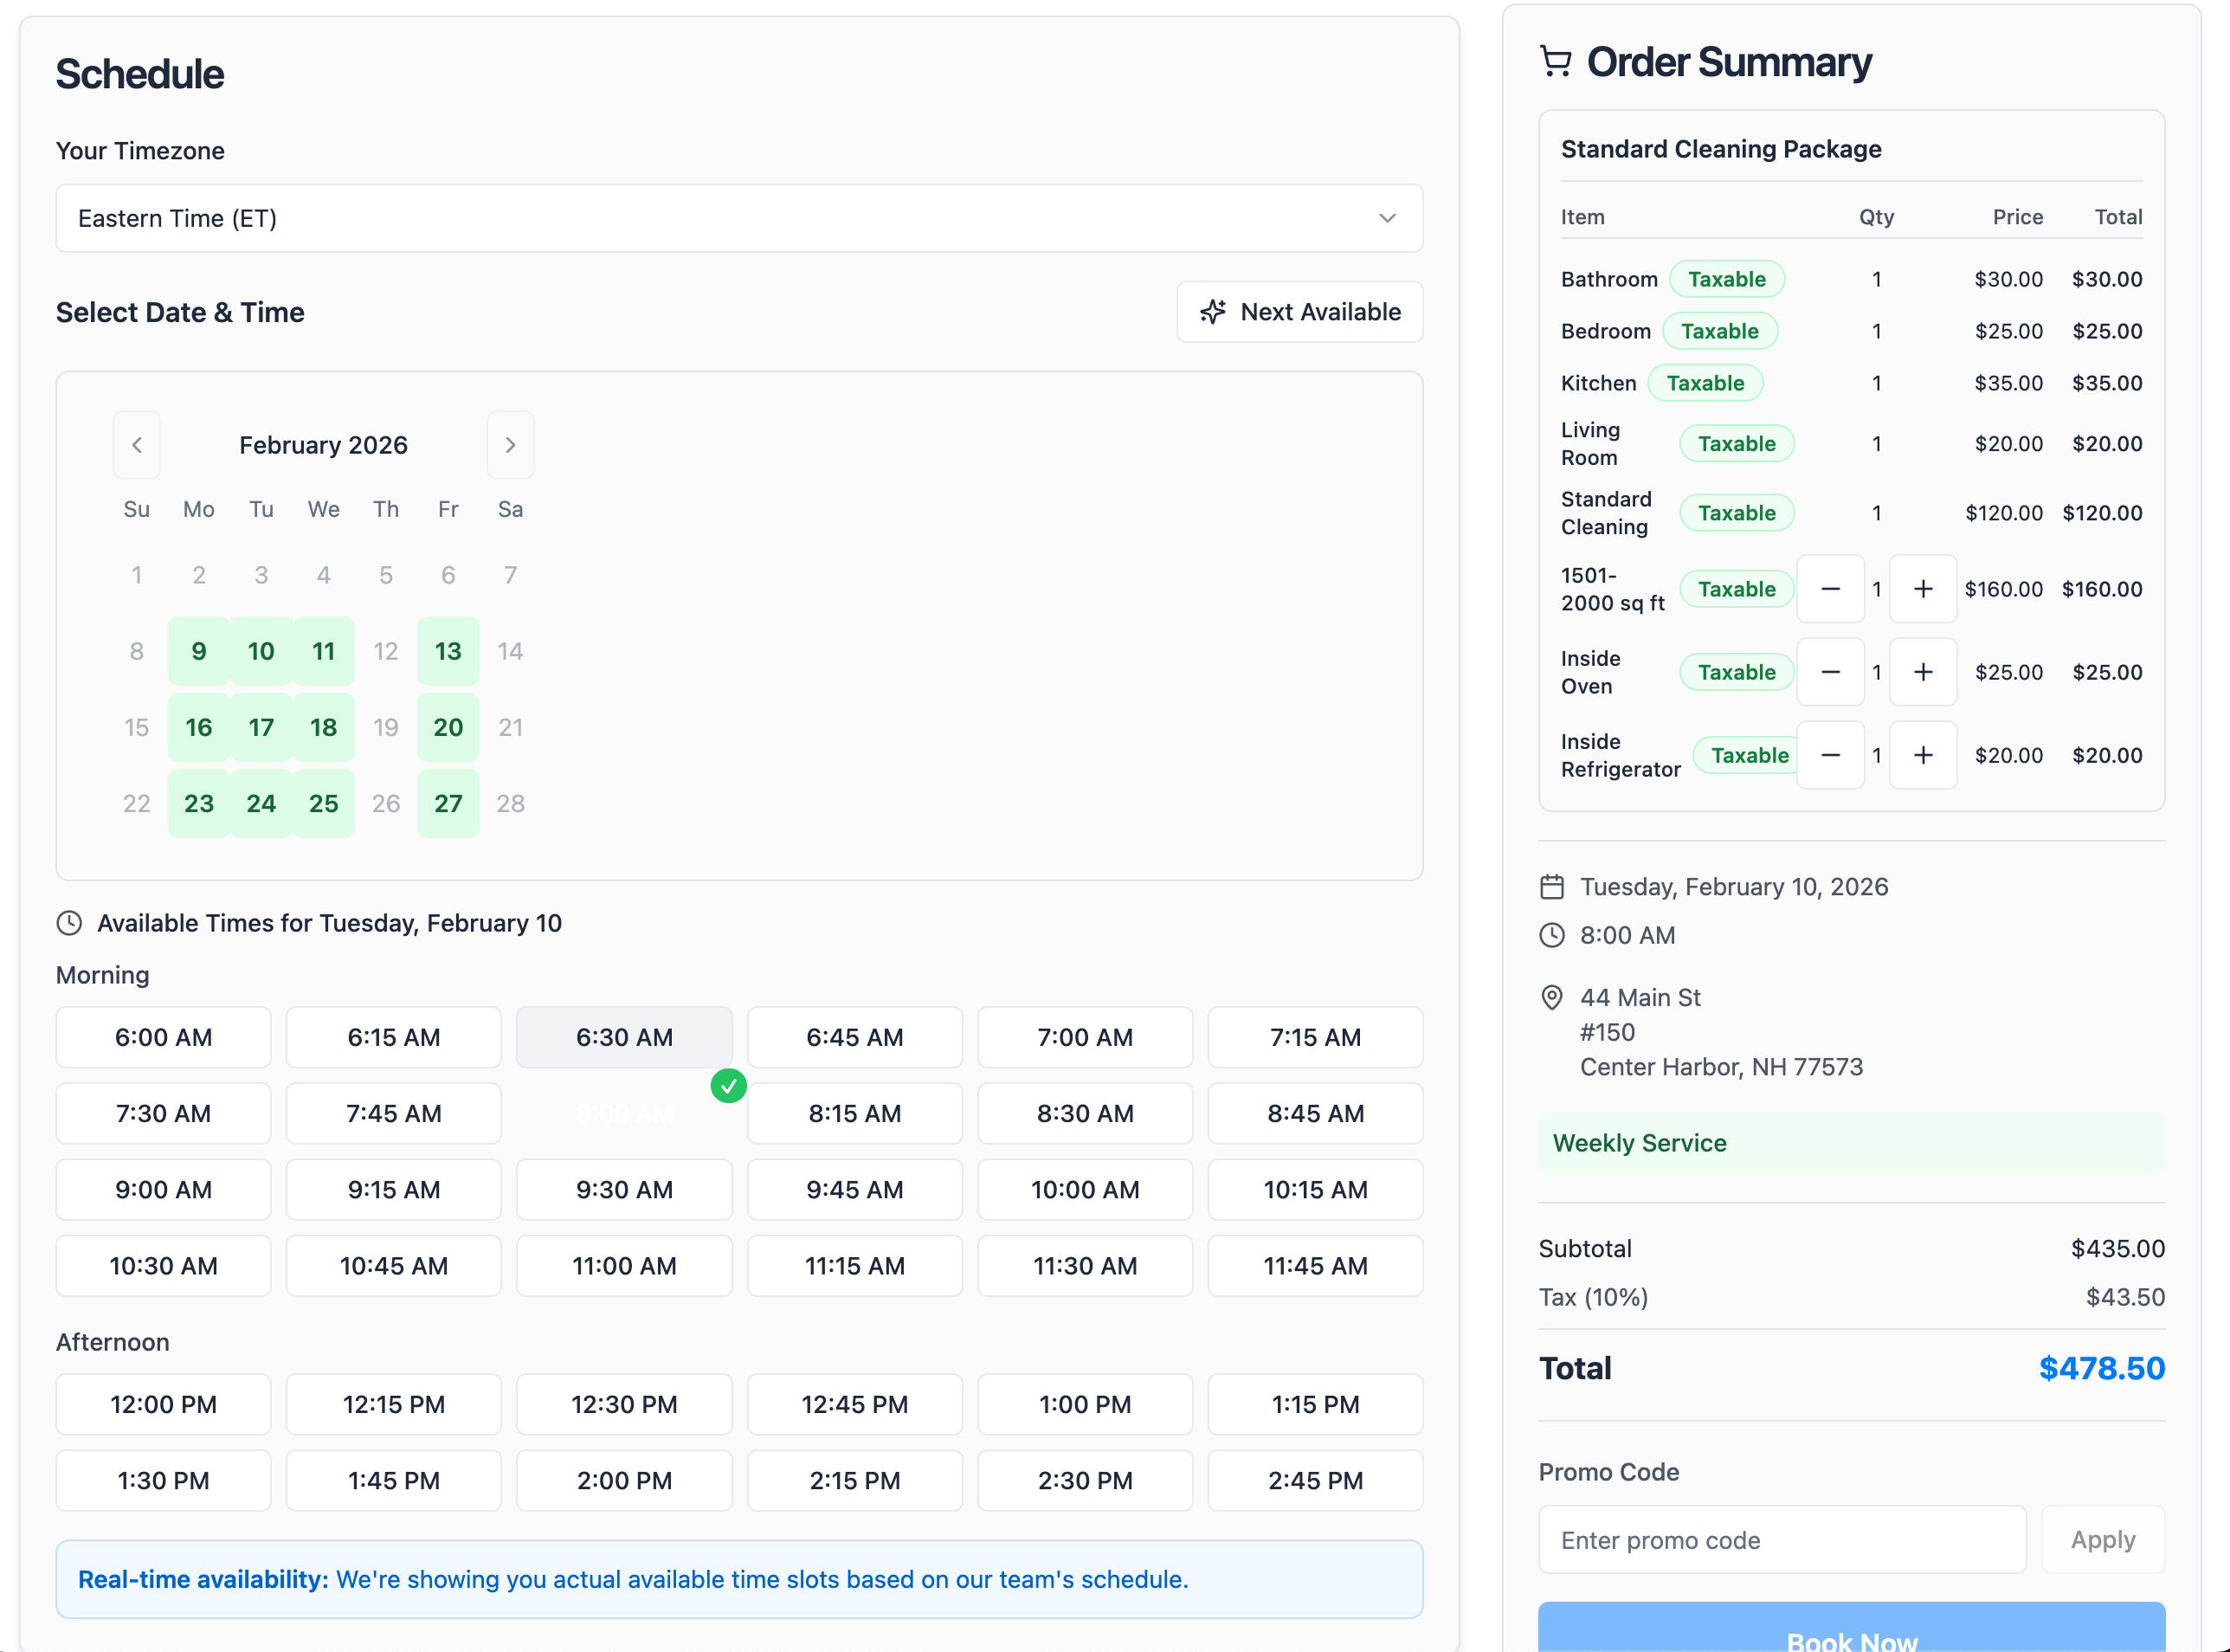Go to the next month in calendar
Screen dimensions: 2230x1652
tap(511, 445)
